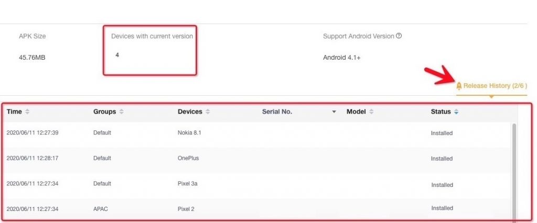Click the rocket icon beside Release History
This screenshot has height=223, width=537.
coord(459,86)
